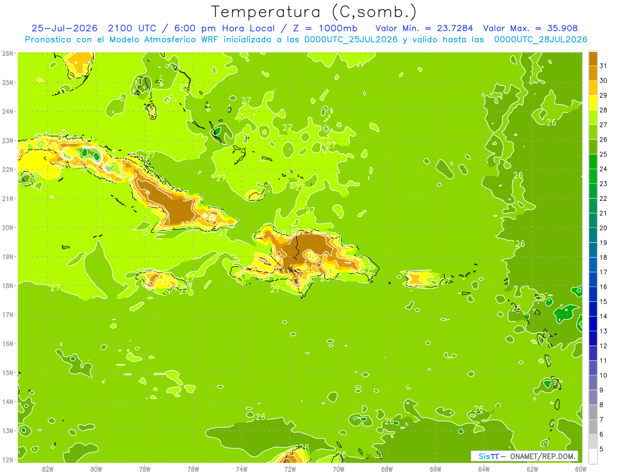The width and height of the screenshot is (617, 476).
Task: Click the color bar label '28'
Action: pyautogui.click(x=604, y=110)
